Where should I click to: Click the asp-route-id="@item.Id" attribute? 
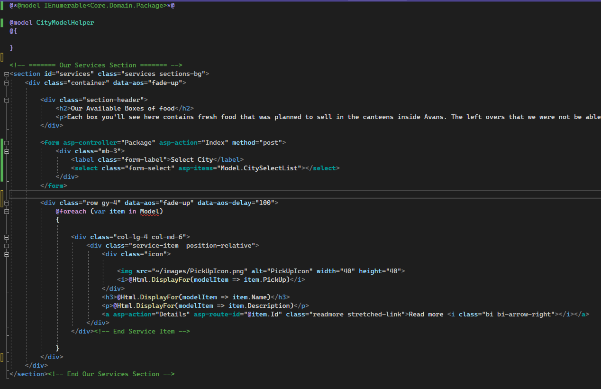[x=238, y=314]
